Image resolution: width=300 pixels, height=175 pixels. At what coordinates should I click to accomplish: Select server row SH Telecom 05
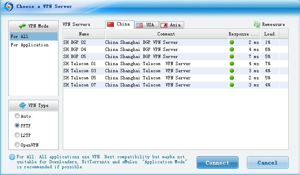click(176, 78)
